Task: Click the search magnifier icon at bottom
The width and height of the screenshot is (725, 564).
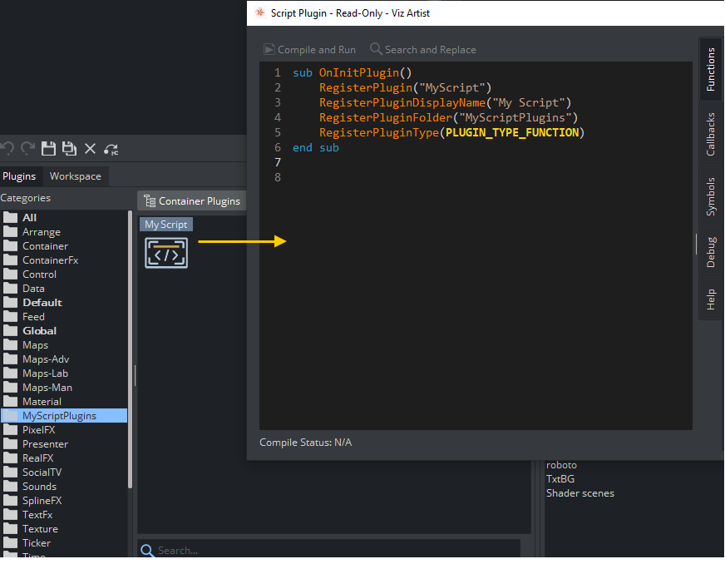Action: click(x=147, y=551)
